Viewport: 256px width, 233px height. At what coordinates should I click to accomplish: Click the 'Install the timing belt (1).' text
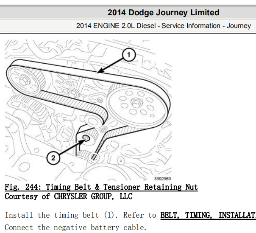click(x=61, y=215)
